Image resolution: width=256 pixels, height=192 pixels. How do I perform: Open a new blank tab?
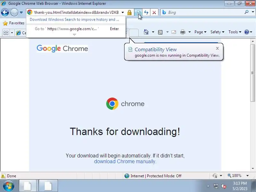tap(134, 33)
